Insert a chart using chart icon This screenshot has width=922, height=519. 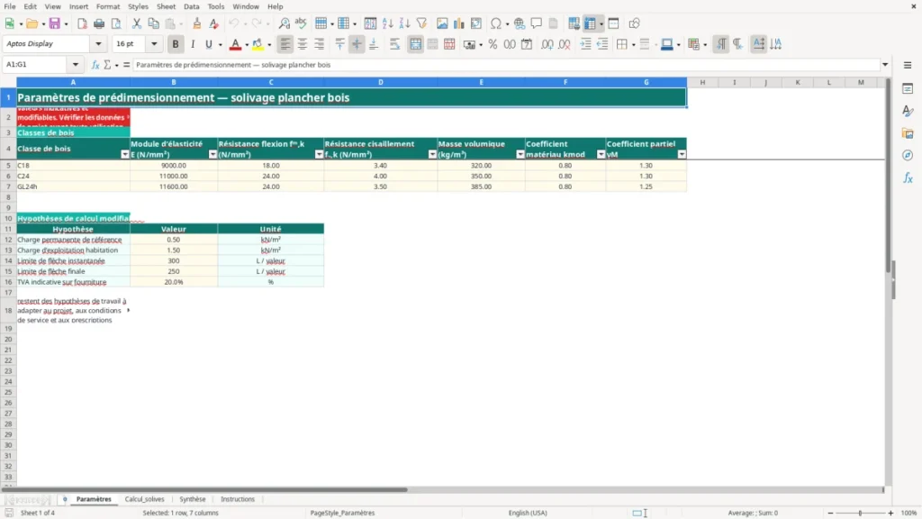pyautogui.click(x=458, y=23)
